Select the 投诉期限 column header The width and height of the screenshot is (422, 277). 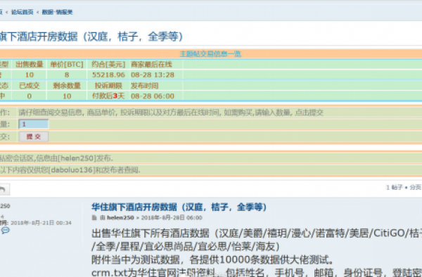[108, 86]
